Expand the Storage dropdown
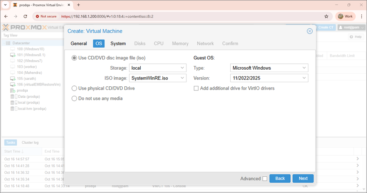Viewport: 367px width, 193px height. pos(182,68)
